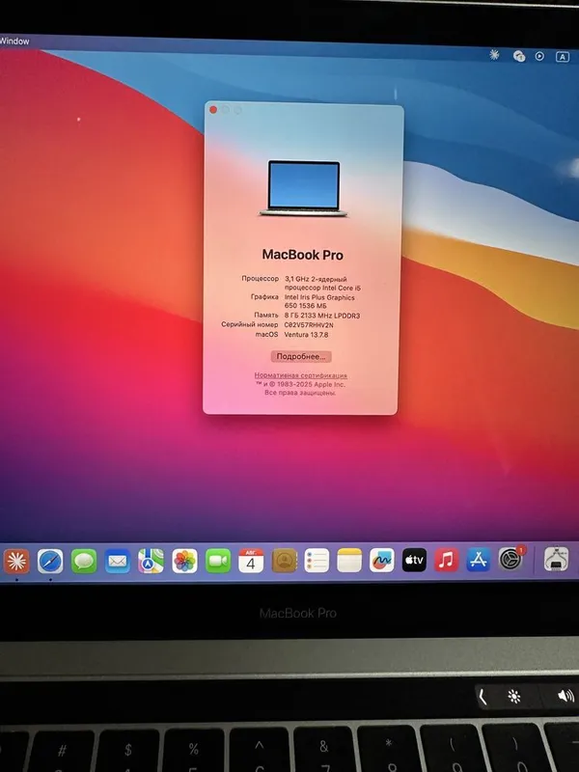This screenshot has width=579, height=772.
Task: Click the 3,1 GHz processor value
Action: 322,283
